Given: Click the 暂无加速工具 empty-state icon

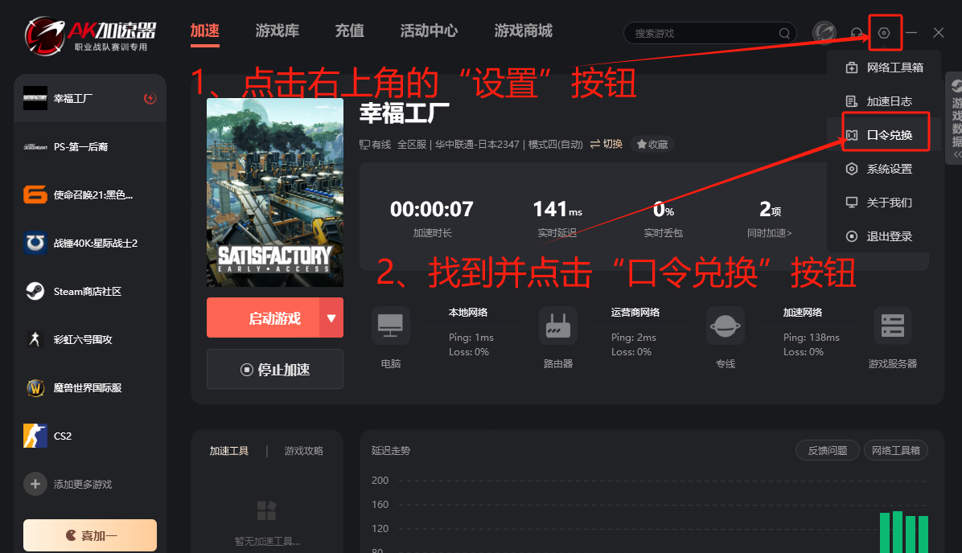Looking at the screenshot, I should pos(267,510).
